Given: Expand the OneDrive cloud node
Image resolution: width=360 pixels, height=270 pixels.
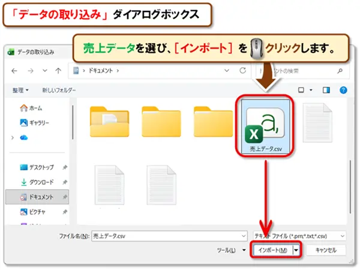Looking at the screenshot, I should pyautogui.click(x=13, y=137).
